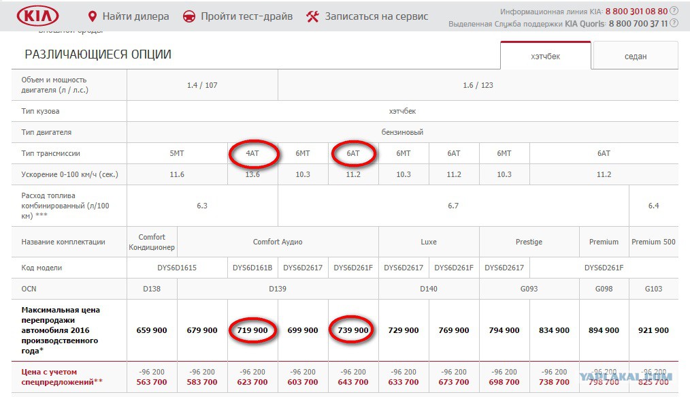Click OCN code G098
690x397 pixels.
pyautogui.click(x=604, y=289)
